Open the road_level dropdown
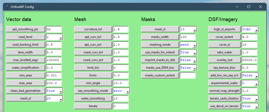The height and width of the screenshot is (112, 269). point(61,37)
